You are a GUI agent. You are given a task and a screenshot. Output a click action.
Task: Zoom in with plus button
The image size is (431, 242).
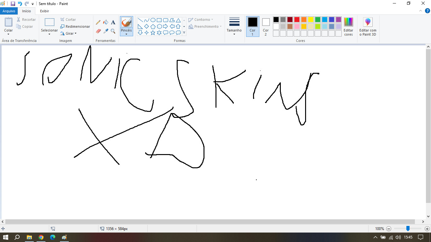[427, 229]
